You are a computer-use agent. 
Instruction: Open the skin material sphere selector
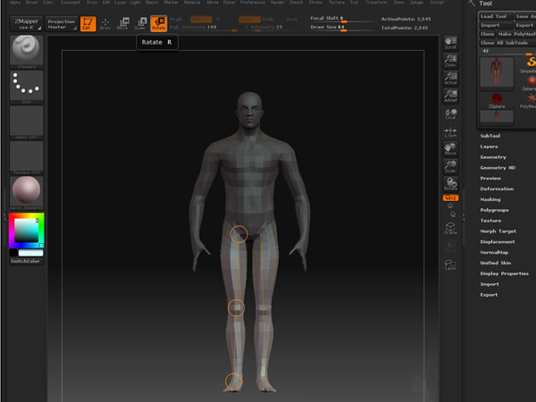pos(26,193)
